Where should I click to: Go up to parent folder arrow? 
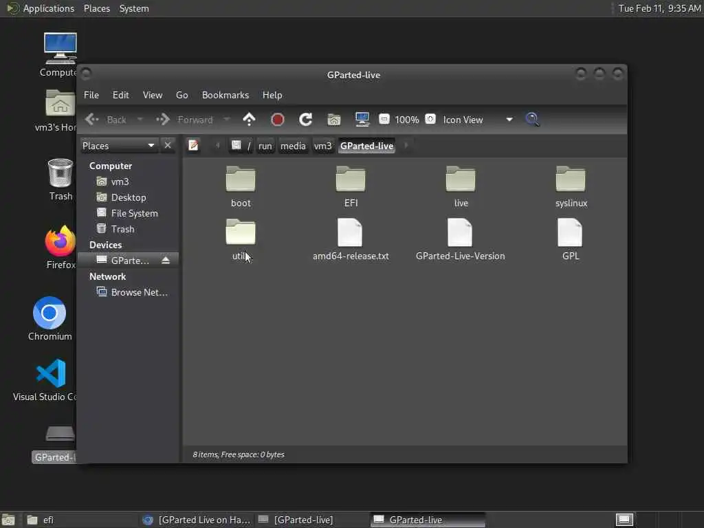pyautogui.click(x=249, y=120)
